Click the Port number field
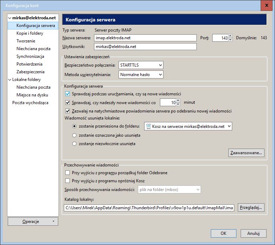275x245 pixels. pyautogui.click(x=220, y=38)
